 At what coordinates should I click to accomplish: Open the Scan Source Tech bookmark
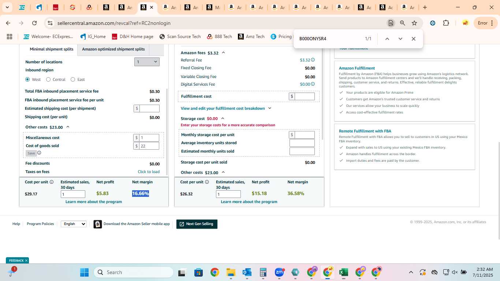coord(180,37)
